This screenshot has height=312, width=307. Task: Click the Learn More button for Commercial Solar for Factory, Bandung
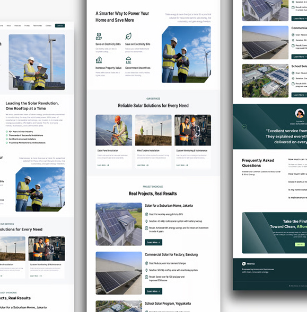pyautogui.click(x=153, y=291)
